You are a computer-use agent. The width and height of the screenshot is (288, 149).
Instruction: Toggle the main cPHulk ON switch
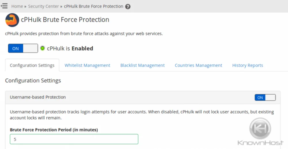[23, 48]
